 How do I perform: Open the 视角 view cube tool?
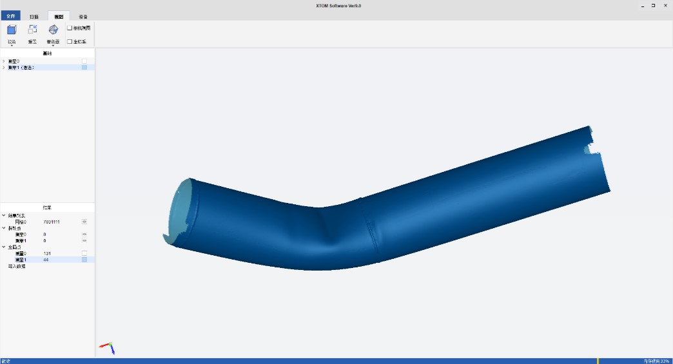click(12, 30)
